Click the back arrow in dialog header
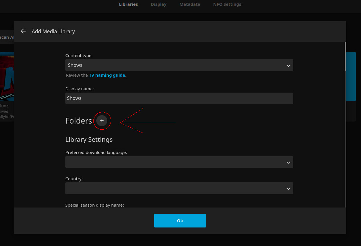 pos(23,31)
